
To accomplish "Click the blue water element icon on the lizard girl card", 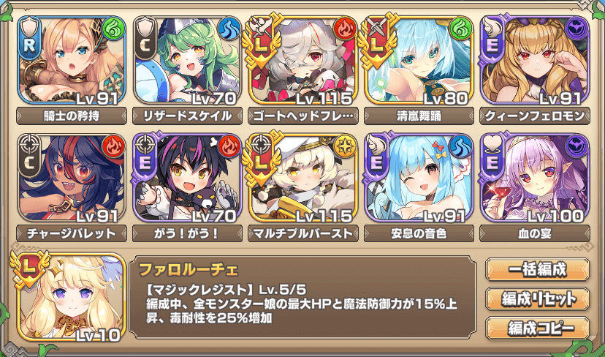I will (x=229, y=29).
